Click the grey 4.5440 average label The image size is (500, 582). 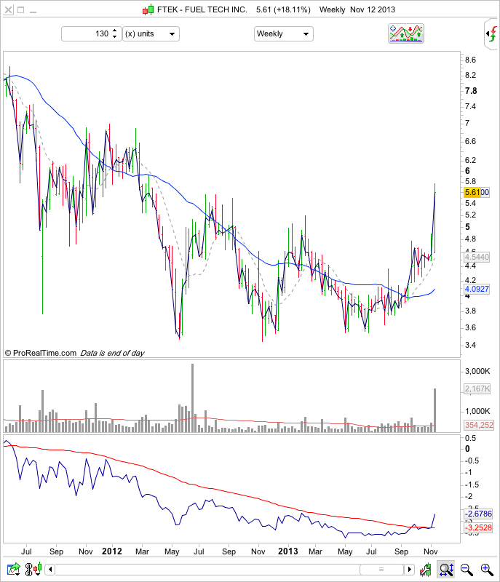point(477,257)
